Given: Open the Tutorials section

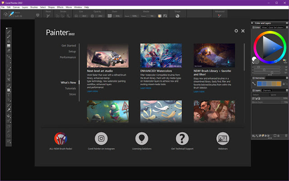Looking at the screenshot, I should [x=70, y=88].
